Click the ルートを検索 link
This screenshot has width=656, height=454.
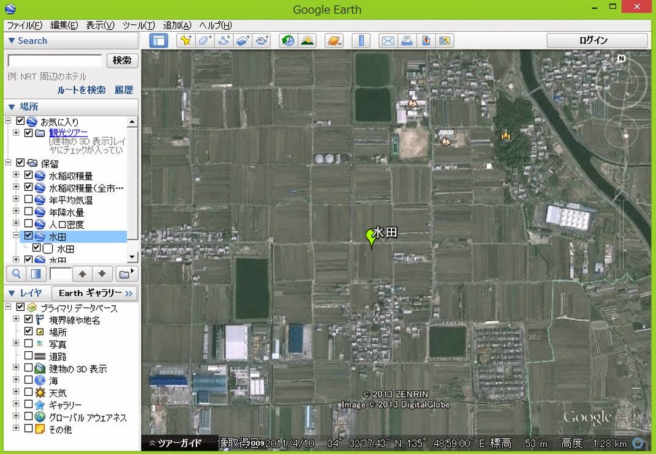81,90
